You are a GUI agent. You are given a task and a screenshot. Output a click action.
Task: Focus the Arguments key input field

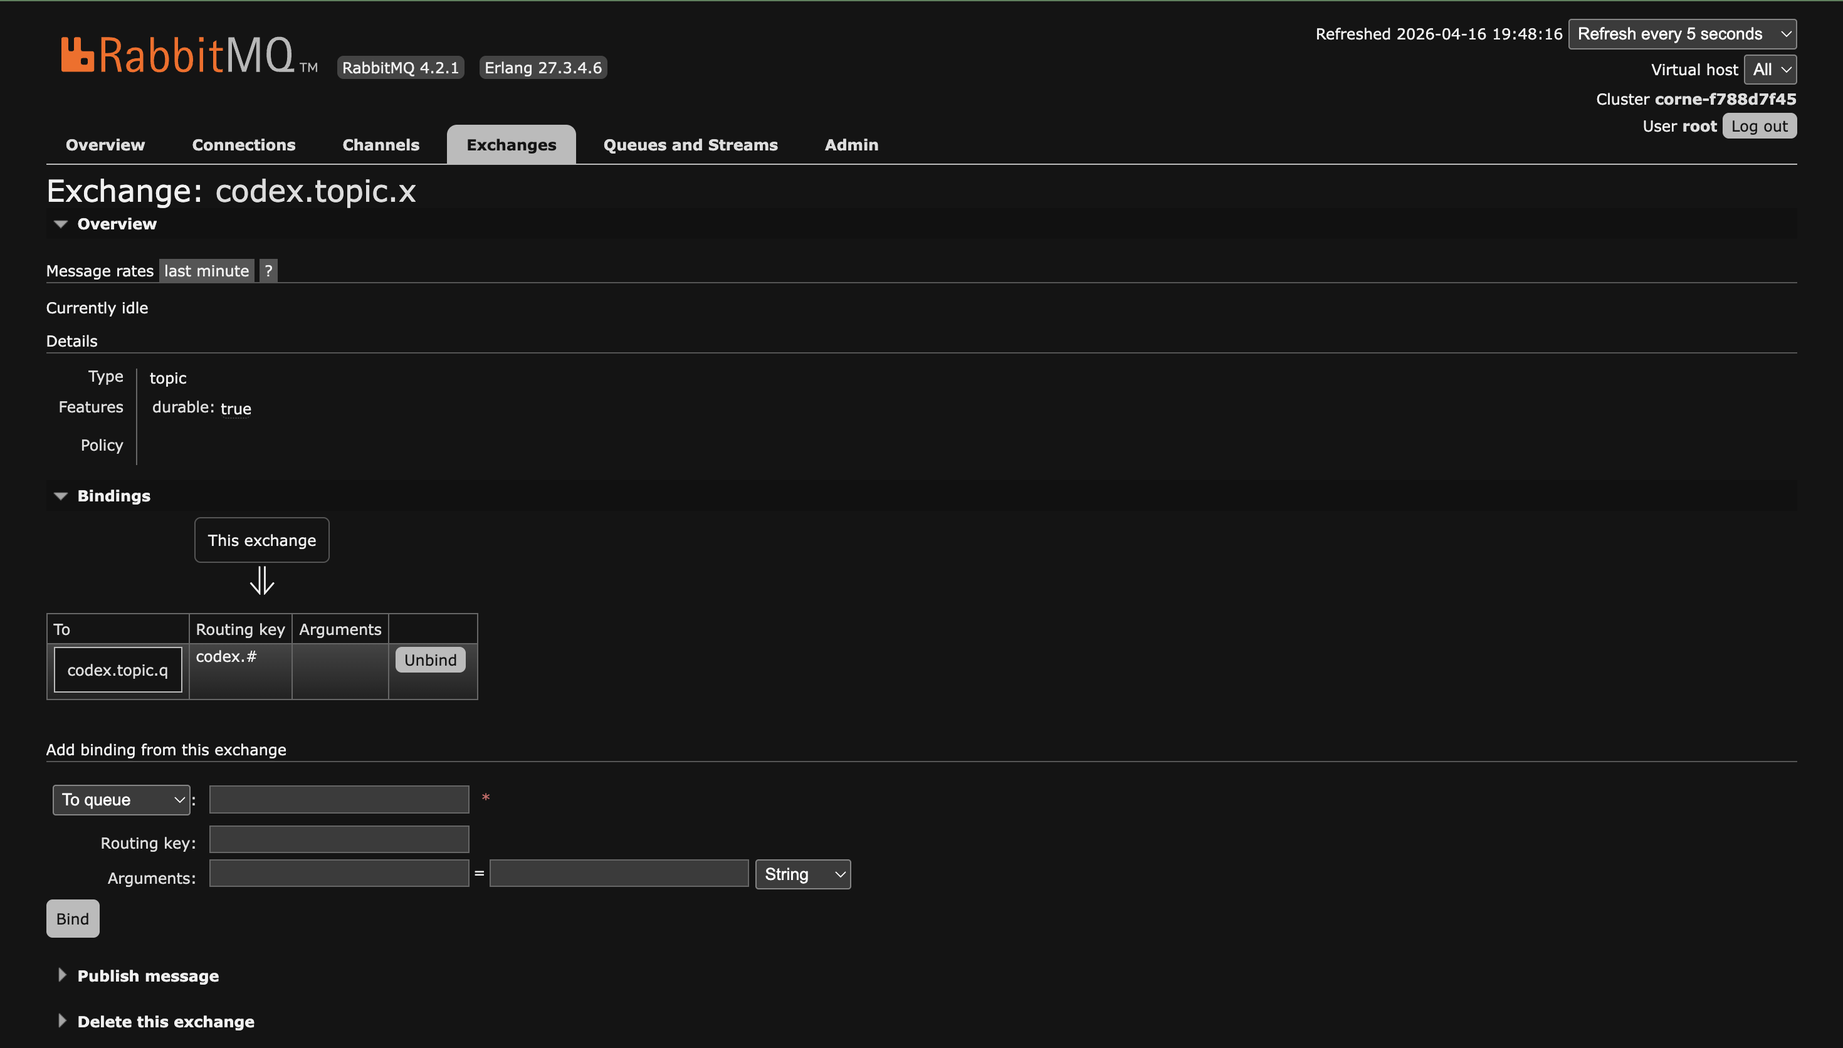(339, 873)
